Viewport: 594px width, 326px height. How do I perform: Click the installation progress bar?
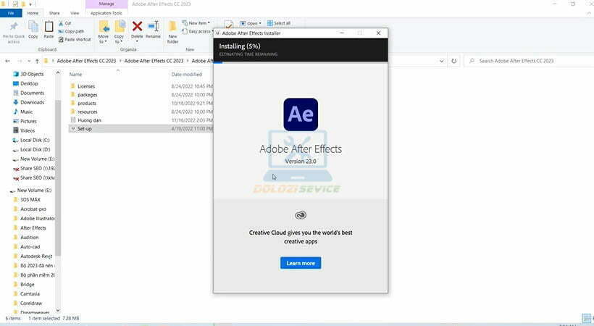301,61
